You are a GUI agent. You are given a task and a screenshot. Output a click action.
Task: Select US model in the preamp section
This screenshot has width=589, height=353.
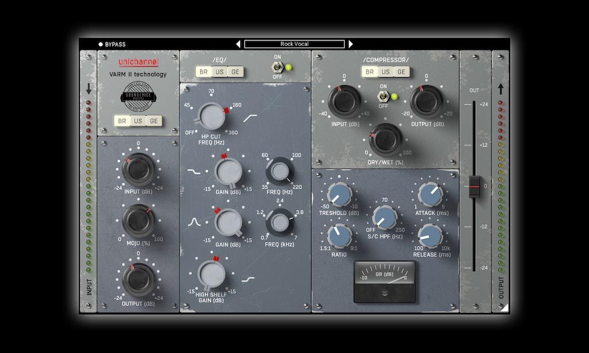[x=138, y=121]
